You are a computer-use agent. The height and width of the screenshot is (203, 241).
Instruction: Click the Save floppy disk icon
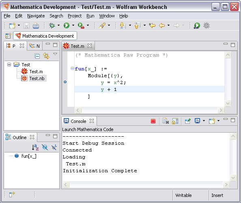point(26,25)
